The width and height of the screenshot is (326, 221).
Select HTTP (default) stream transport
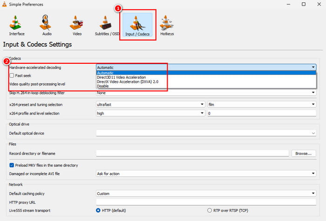98,210
